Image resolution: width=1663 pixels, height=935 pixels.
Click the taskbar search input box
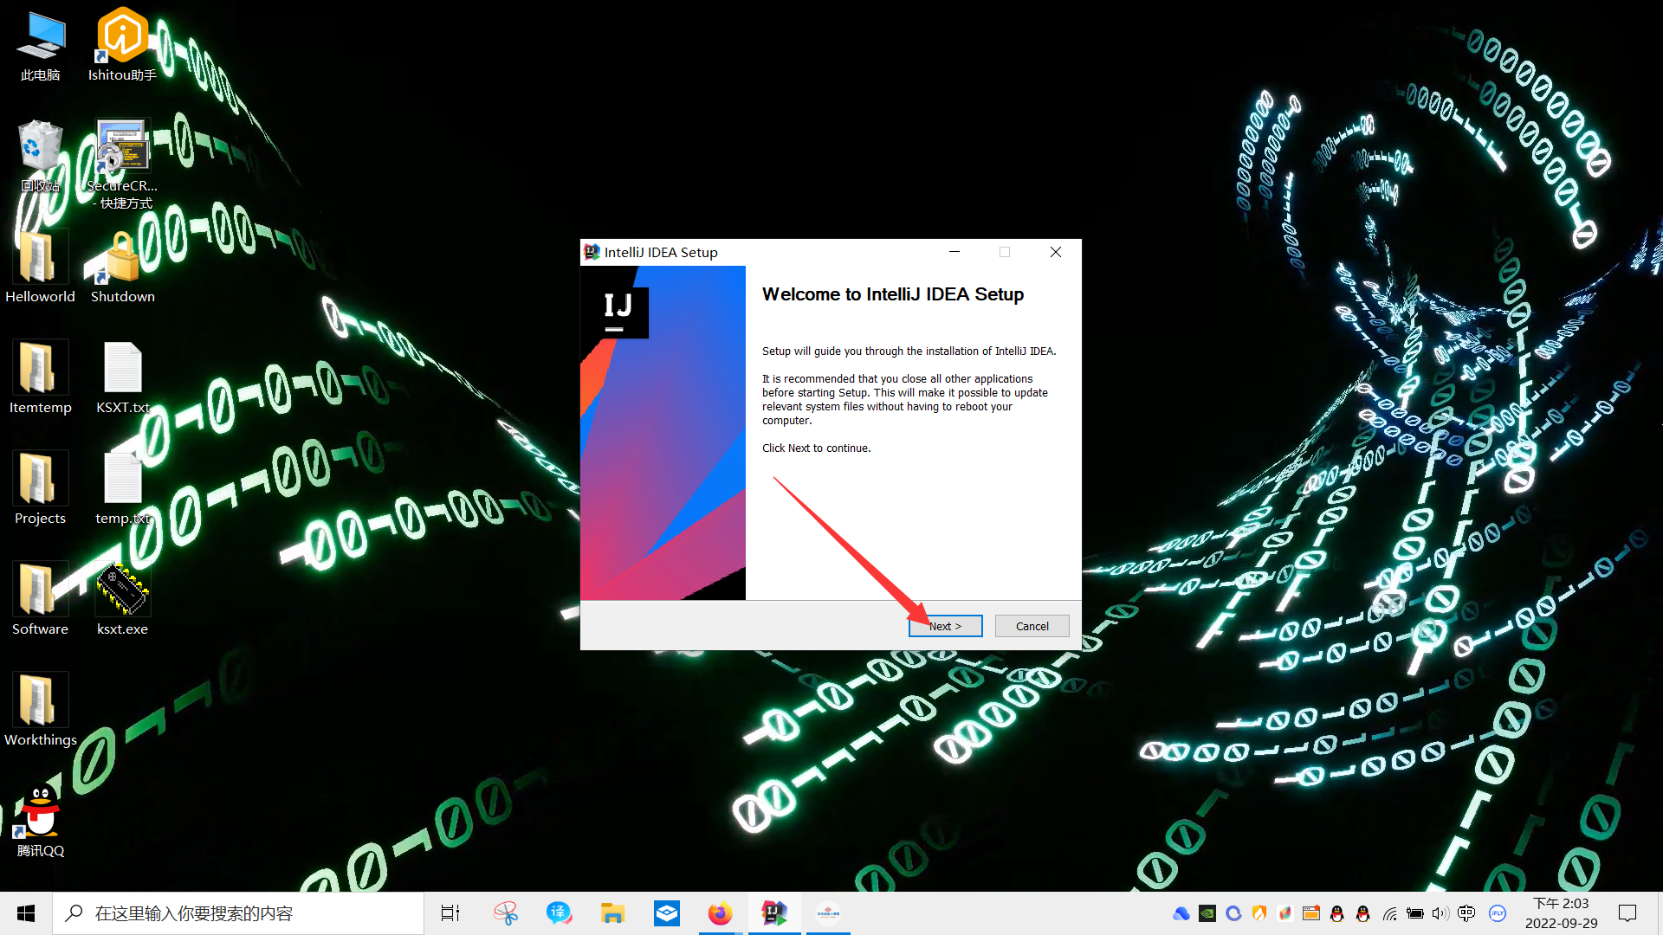[x=238, y=913]
